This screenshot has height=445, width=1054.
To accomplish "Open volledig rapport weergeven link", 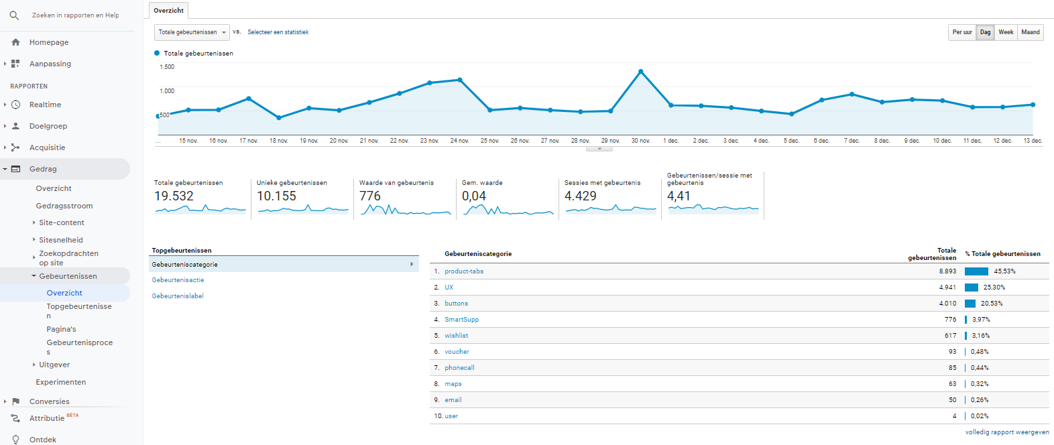I will [1007, 432].
